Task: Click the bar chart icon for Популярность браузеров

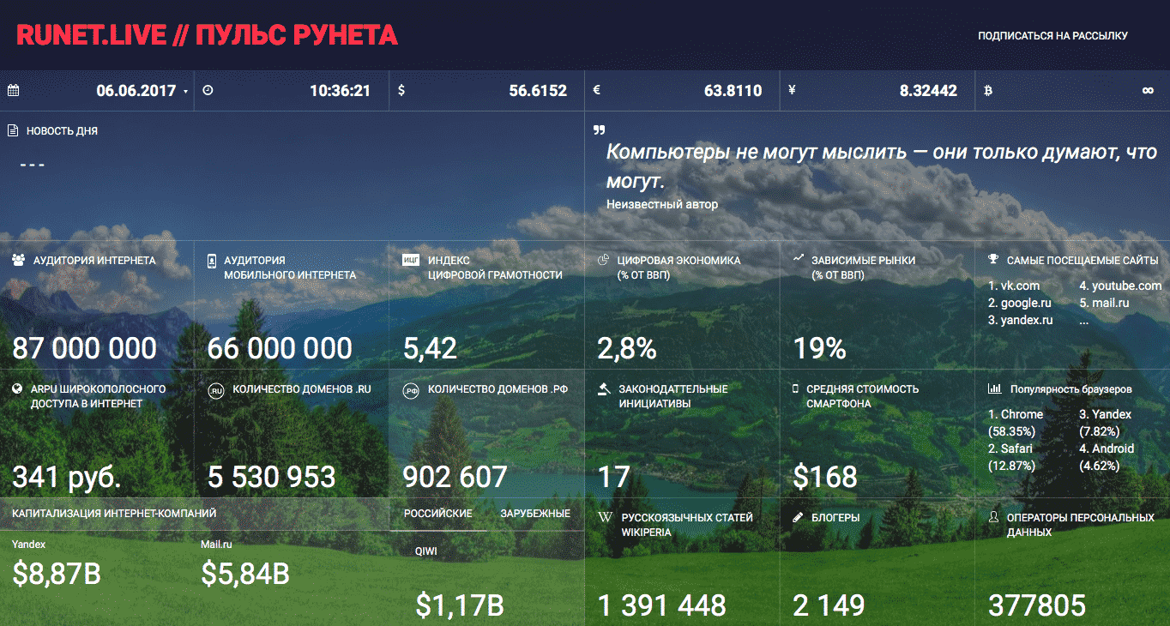Action: click(994, 388)
